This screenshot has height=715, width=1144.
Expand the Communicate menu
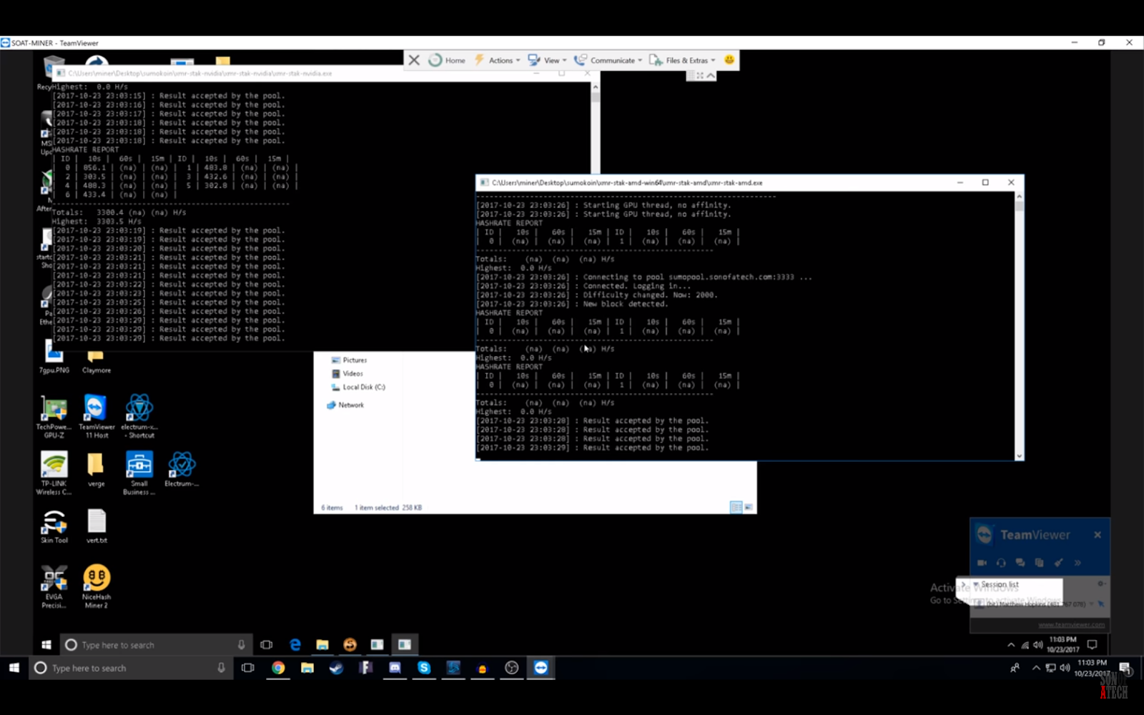[x=608, y=60]
